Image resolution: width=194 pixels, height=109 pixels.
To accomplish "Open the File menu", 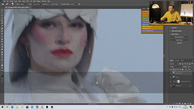I will coord(4,1).
